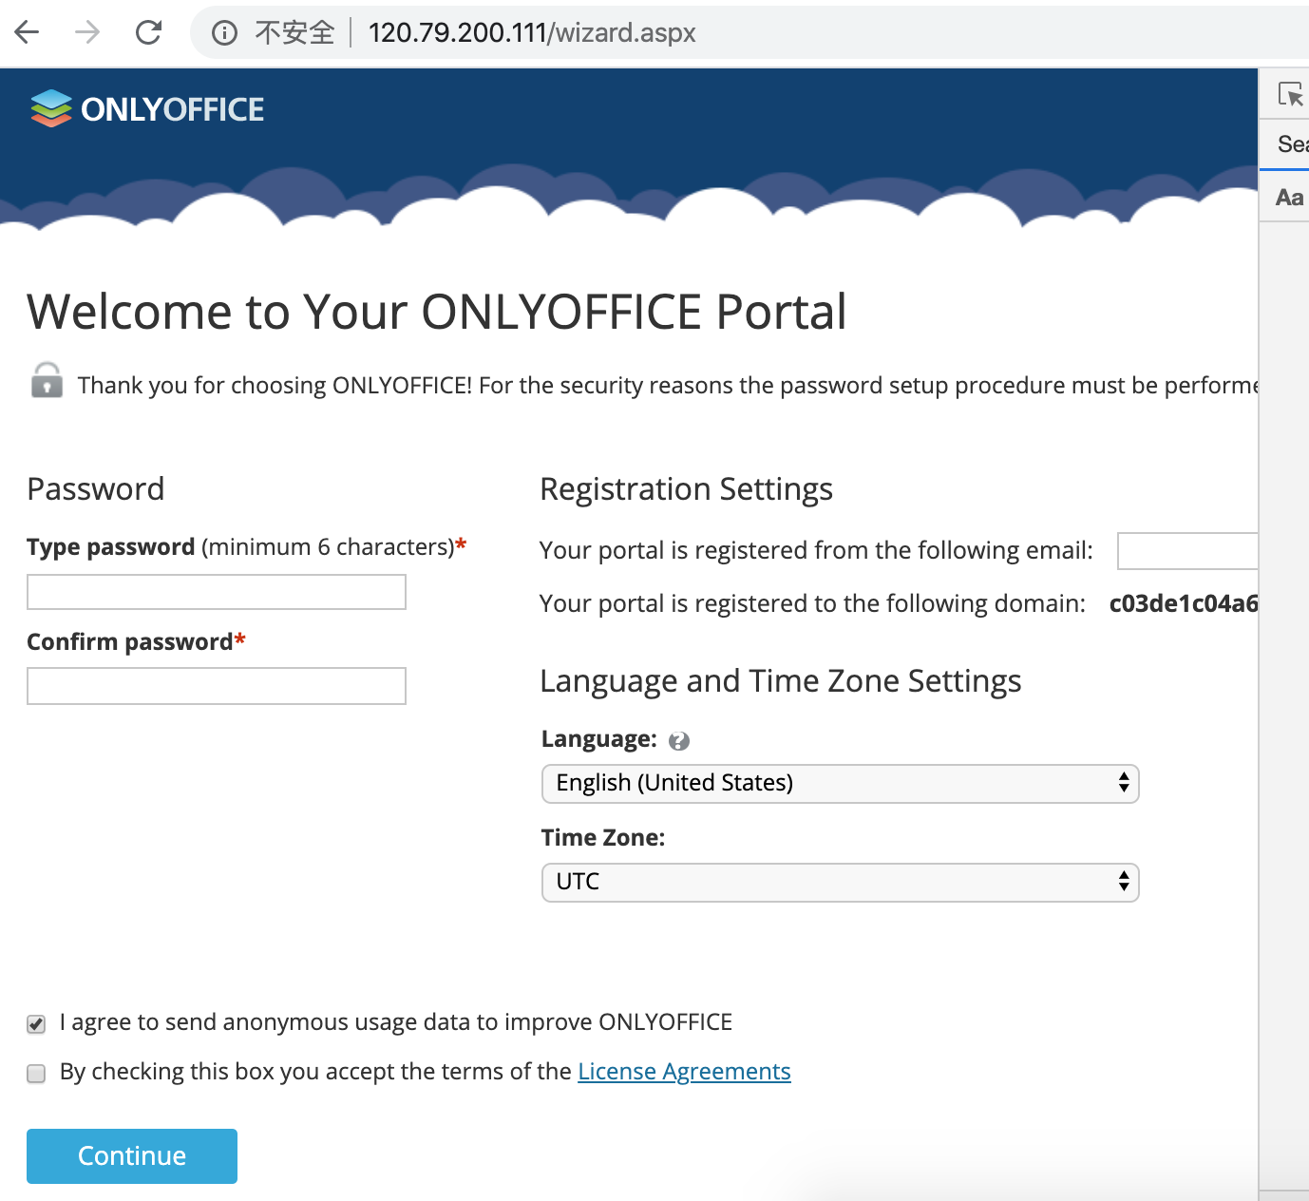Viewport: 1309px width, 1201px height.
Task: Focus the Confirm password field
Action: (x=217, y=686)
